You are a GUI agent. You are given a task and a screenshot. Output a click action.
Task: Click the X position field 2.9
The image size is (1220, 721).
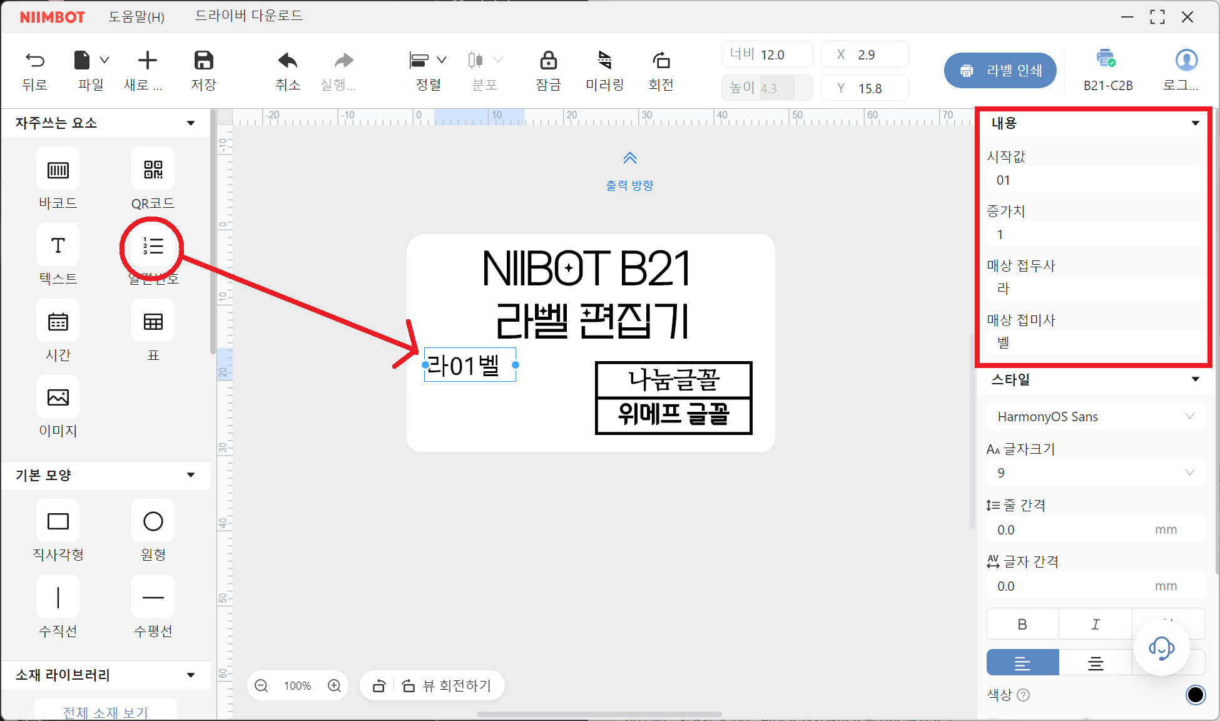865,54
